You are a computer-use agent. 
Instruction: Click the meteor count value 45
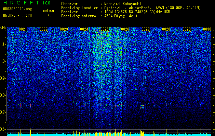pos(50,16)
